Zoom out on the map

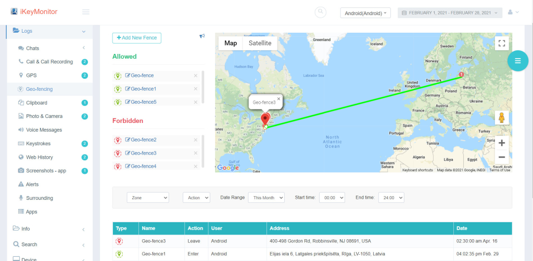pyautogui.click(x=501, y=157)
